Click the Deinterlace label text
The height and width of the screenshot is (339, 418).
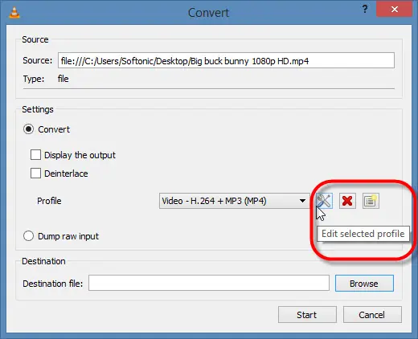pyautogui.click(x=66, y=174)
